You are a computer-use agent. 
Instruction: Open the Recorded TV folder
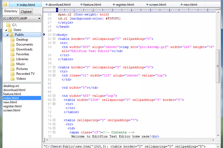pos(25,74)
